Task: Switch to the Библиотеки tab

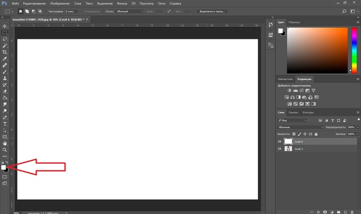Action: pos(285,79)
